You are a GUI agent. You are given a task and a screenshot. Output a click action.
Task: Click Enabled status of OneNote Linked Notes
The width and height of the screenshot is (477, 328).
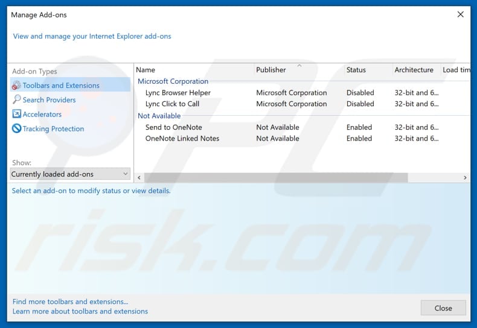pos(359,139)
